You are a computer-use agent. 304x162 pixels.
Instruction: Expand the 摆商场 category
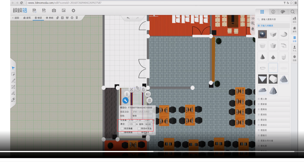tap(273, 109)
